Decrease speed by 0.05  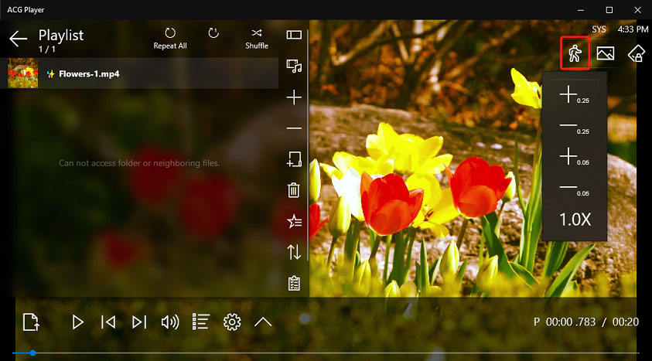coord(574,189)
